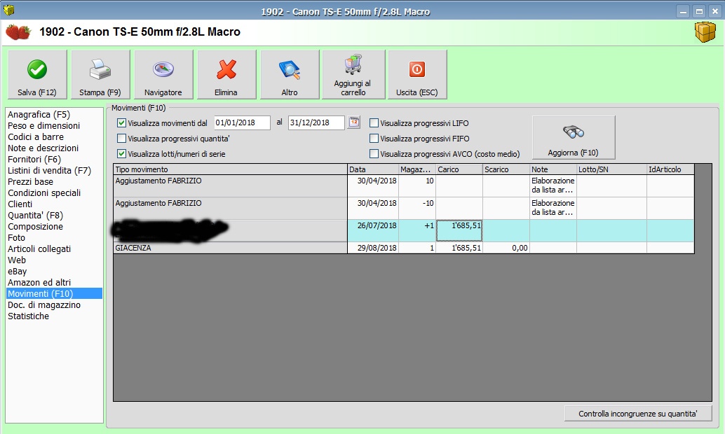
Task: Open Peso e dimensioni section
Action: point(54,125)
